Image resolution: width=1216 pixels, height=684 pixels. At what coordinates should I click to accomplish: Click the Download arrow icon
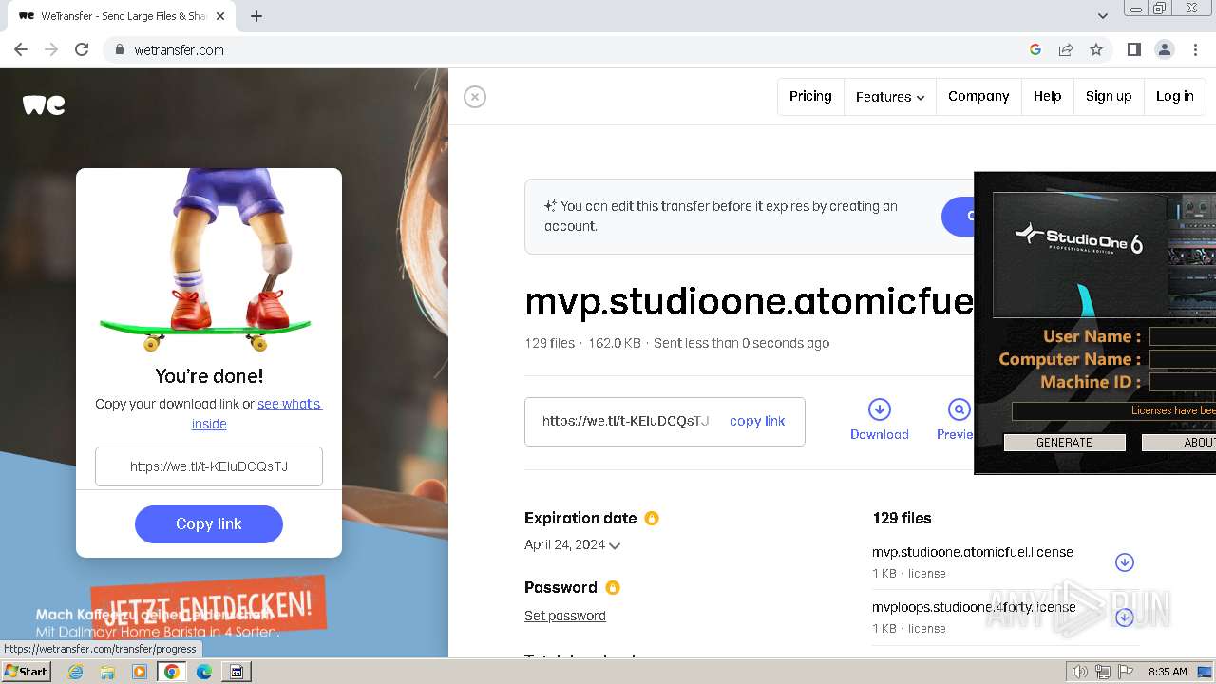[x=880, y=409]
